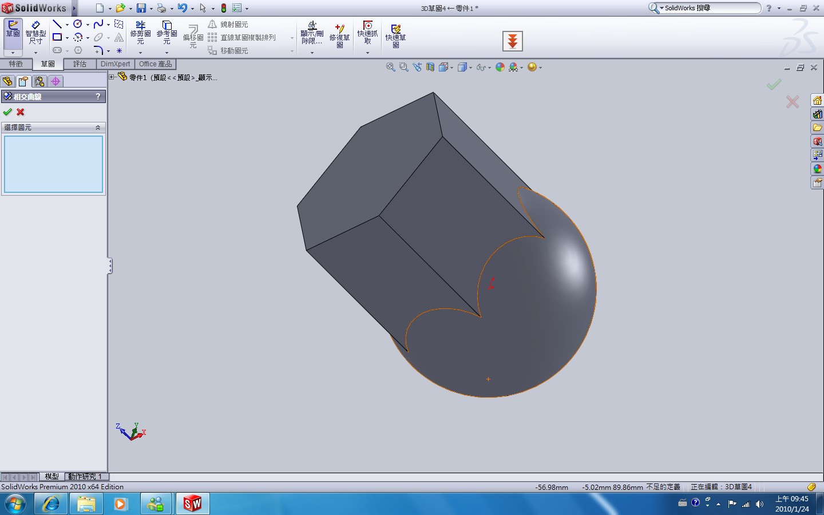Click the Zoom to Area icon
The image size is (824, 515).
pyautogui.click(x=403, y=67)
